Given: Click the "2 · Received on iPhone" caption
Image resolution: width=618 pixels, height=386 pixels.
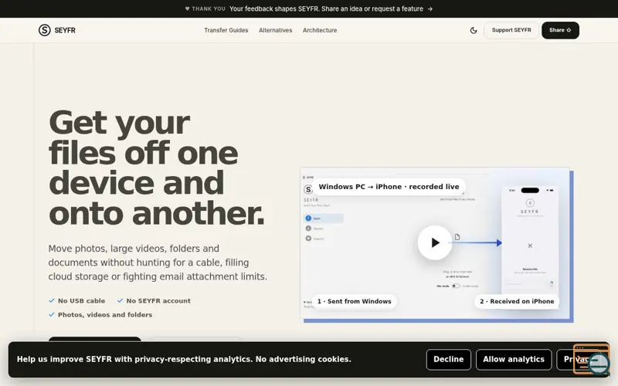Looking at the screenshot, I should point(517,301).
